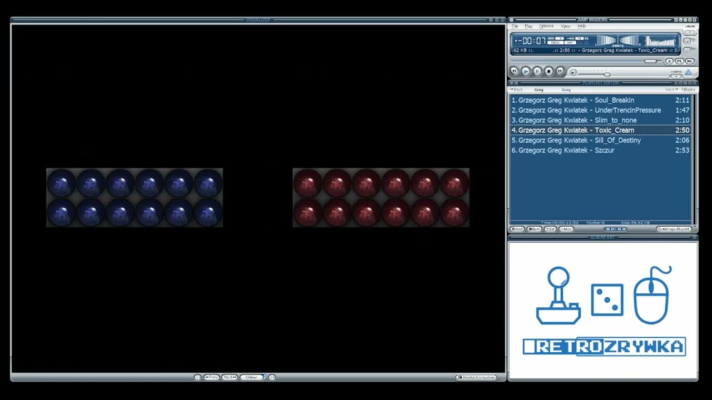
Task: Expand the Config dropdown arrow
Action: coord(676,77)
